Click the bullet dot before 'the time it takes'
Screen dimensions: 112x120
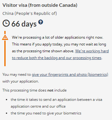[7, 100]
